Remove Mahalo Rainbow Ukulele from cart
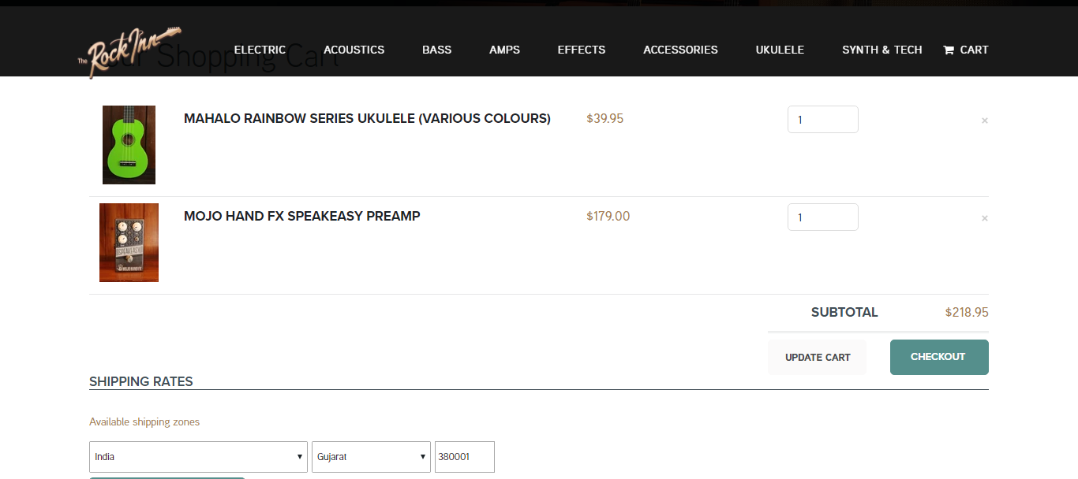This screenshot has width=1078, height=479. [984, 121]
